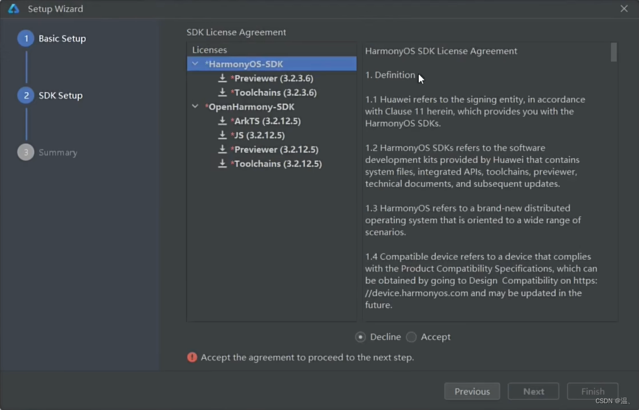This screenshot has height=410, width=639.
Task: Click the Previous button
Action: 472,391
